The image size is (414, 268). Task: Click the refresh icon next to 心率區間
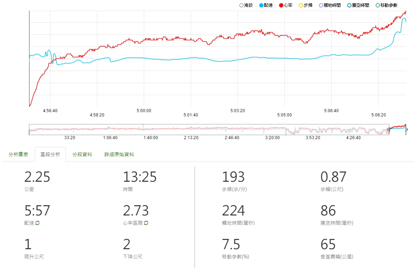tap(146, 223)
